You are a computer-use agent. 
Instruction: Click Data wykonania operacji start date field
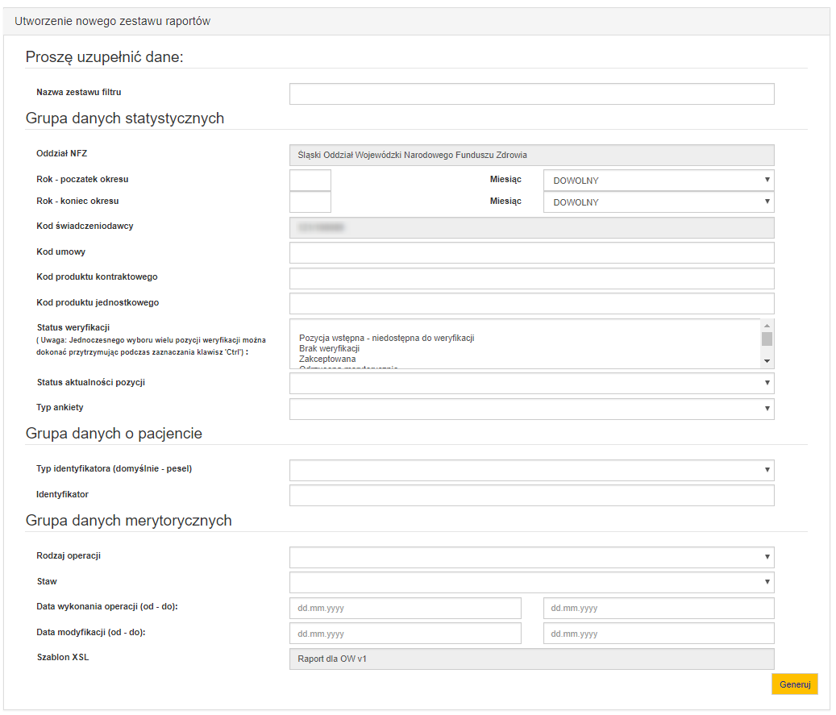405,609
